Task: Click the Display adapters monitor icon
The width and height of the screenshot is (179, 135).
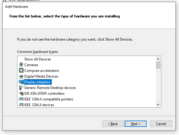Action: [21, 82]
